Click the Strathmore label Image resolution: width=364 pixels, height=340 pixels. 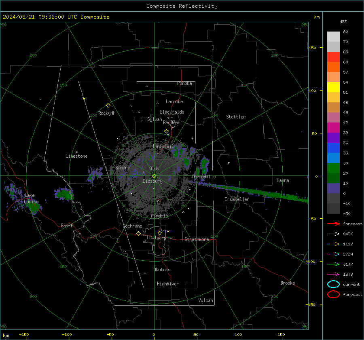point(197,239)
